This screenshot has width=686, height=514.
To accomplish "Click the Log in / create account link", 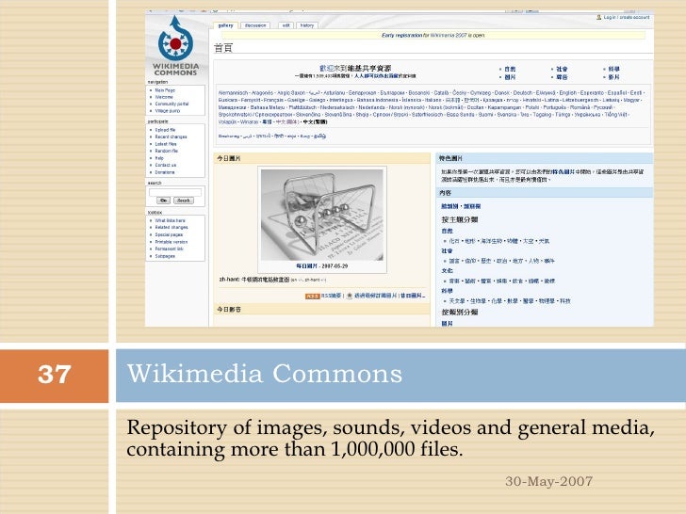I will pyautogui.click(x=627, y=18).
